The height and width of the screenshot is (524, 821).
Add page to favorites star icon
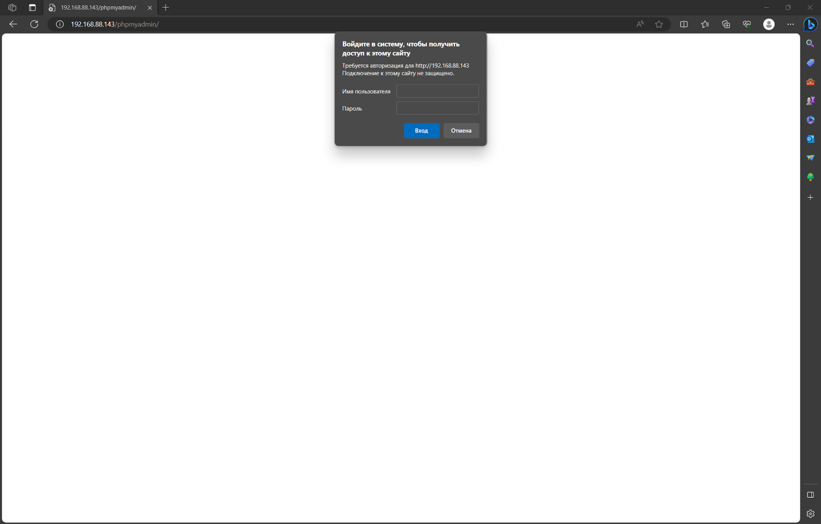coord(659,24)
